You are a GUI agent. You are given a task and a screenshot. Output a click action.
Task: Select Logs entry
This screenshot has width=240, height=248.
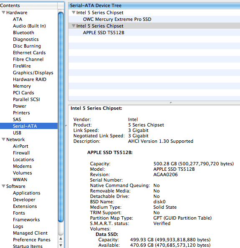point(18,226)
